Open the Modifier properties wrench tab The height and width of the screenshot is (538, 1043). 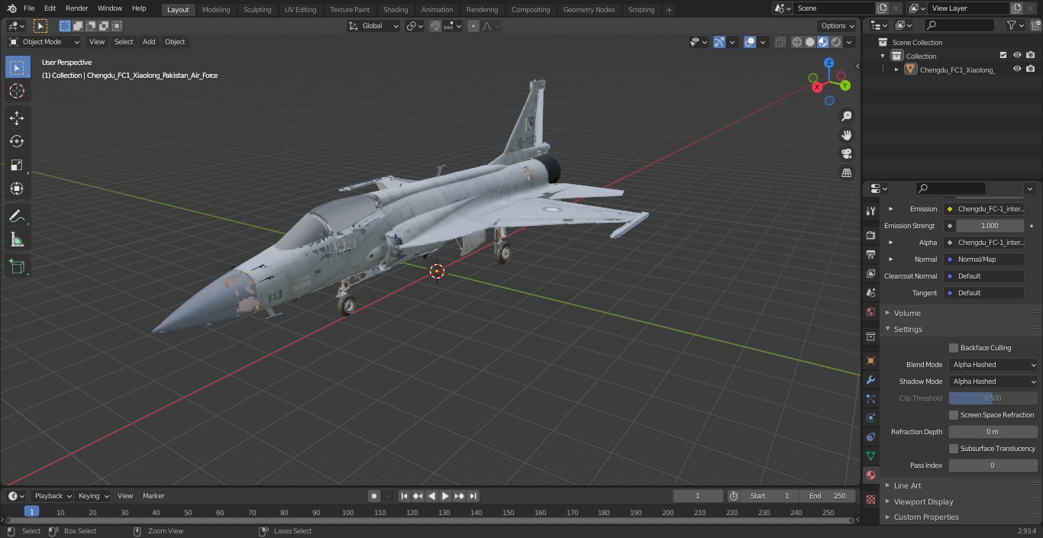point(870,380)
